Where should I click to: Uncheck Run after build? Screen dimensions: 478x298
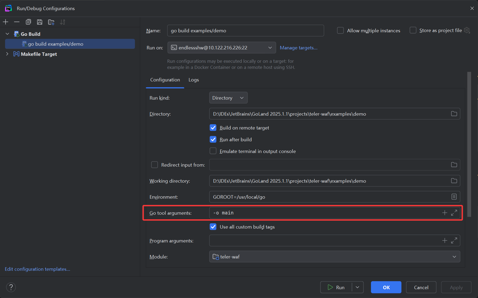click(x=213, y=139)
